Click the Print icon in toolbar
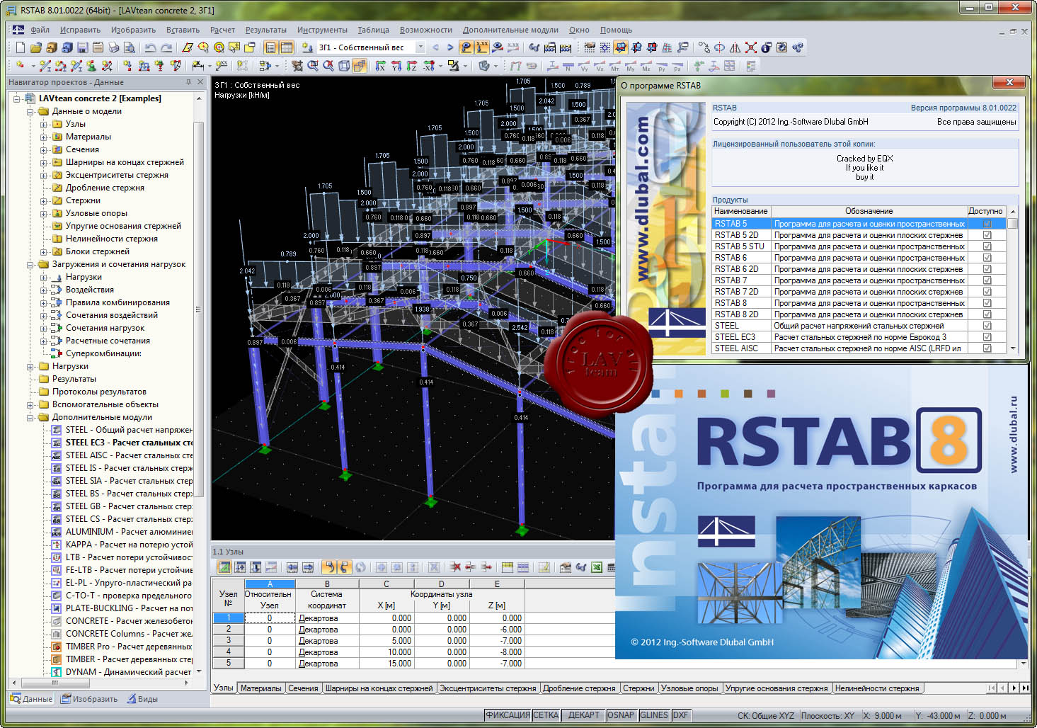 tap(113, 47)
